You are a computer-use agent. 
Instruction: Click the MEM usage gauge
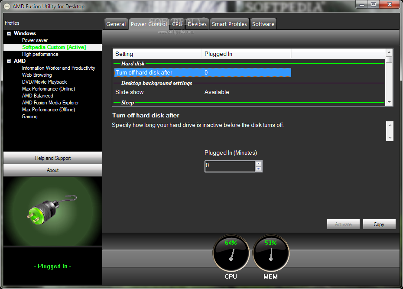tap(271, 253)
